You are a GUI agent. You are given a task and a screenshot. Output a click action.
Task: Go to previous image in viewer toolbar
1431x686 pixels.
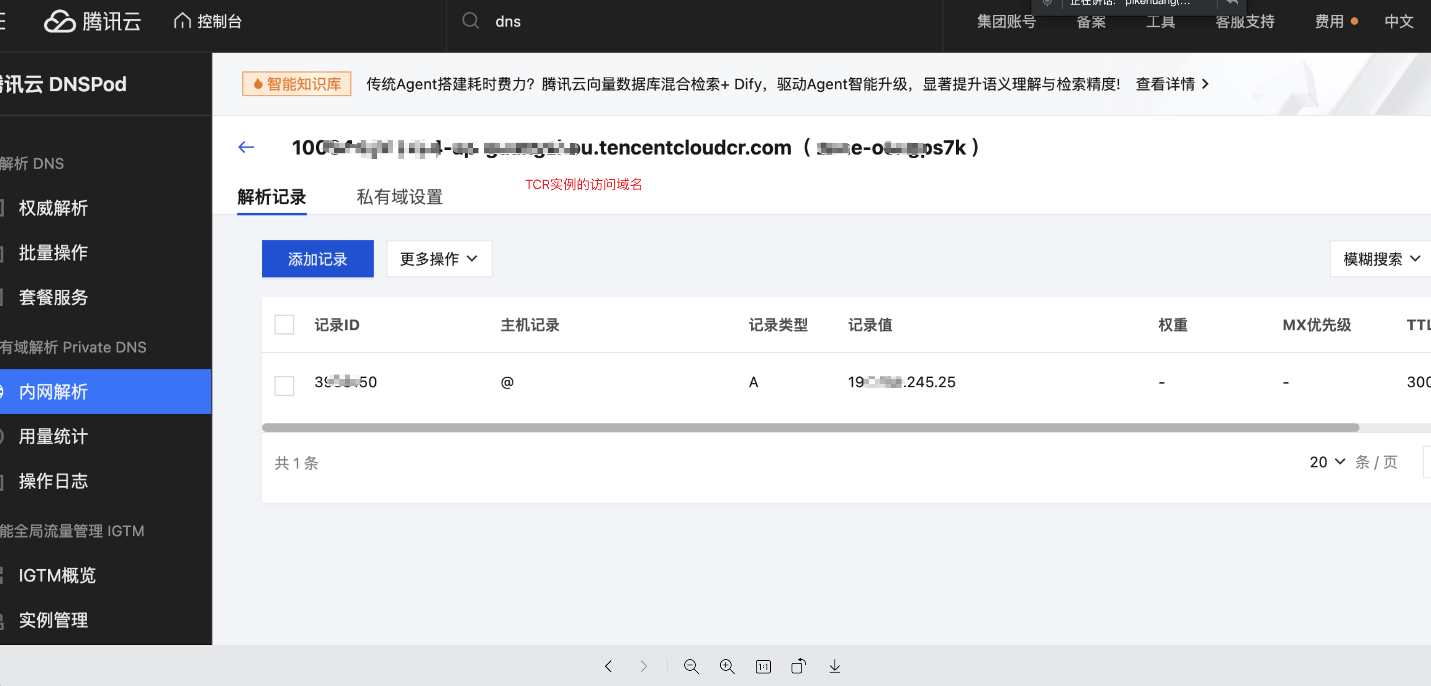click(608, 666)
